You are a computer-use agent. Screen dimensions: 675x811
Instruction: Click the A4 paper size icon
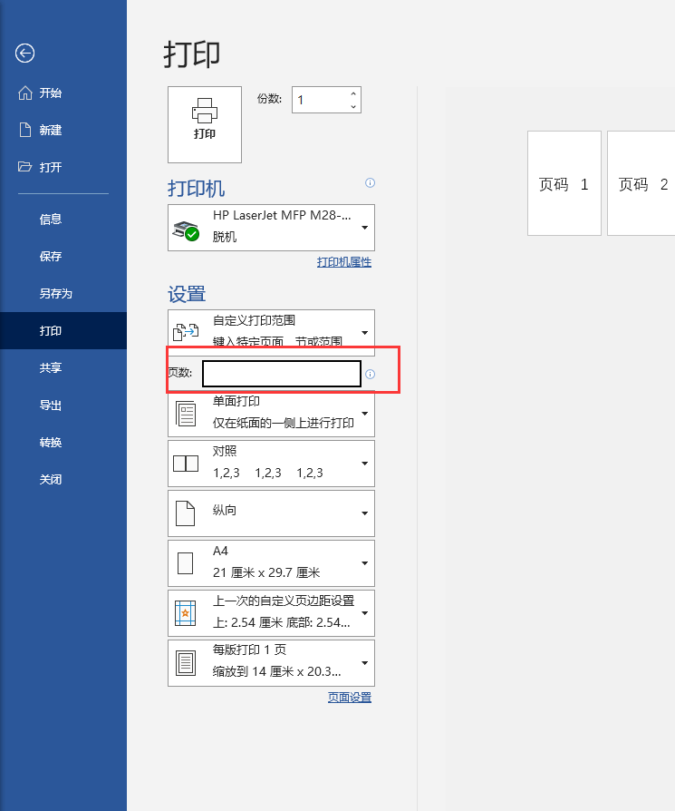[x=186, y=563]
